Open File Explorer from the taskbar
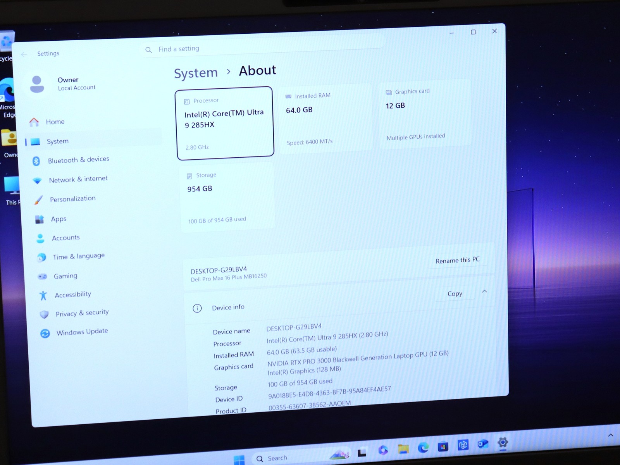Screen dimensions: 620x465 coord(403,449)
